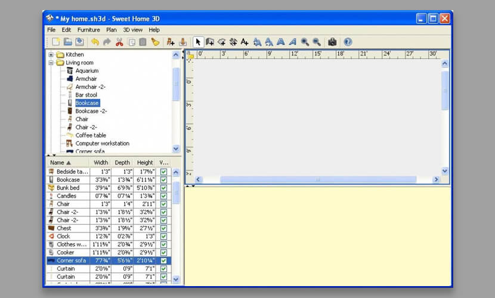Click the catalog tree vertical scrollbar thumb
The image size is (495, 298).
point(176,84)
